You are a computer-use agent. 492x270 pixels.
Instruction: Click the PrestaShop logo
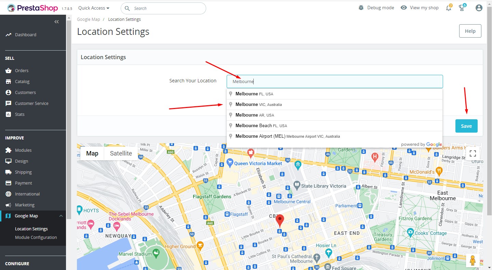(32, 8)
